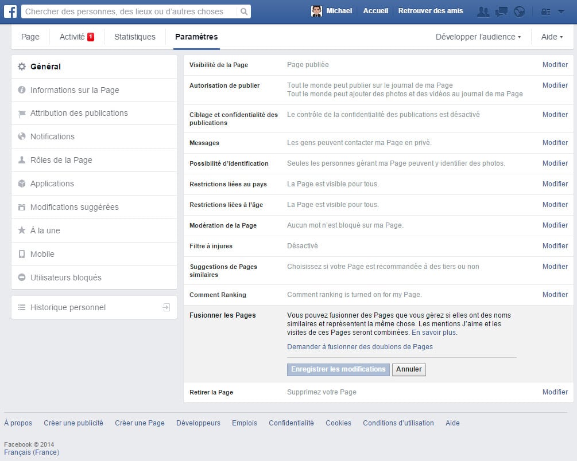Click the exit icon beside Historique personnel
The image size is (577, 461).
click(x=166, y=307)
